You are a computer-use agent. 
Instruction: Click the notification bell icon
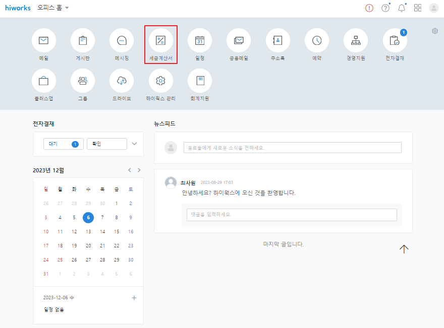click(402, 8)
